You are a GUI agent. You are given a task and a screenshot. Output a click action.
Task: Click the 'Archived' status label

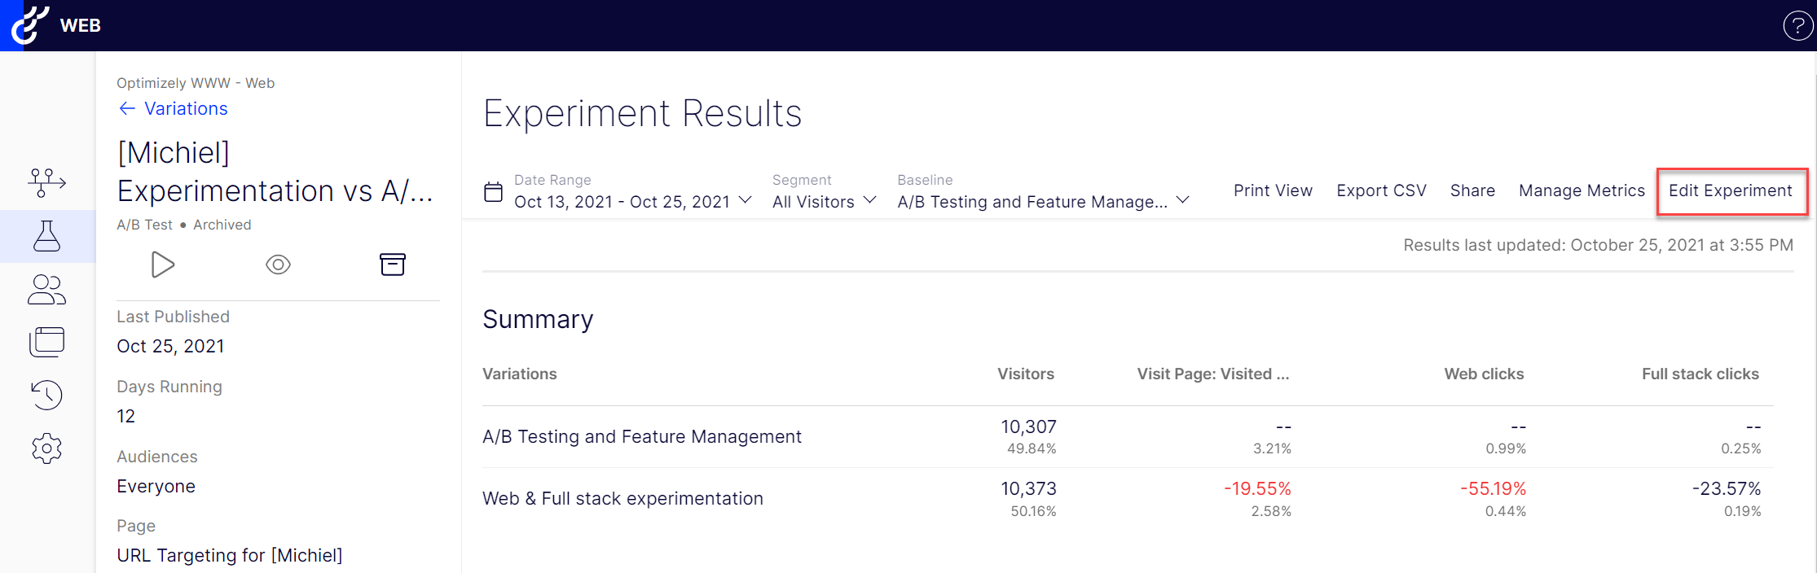[222, 225]
